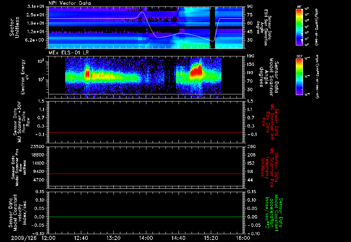Click the 'ESH Sun Elevation Angle' axis label

coord(264,27)
